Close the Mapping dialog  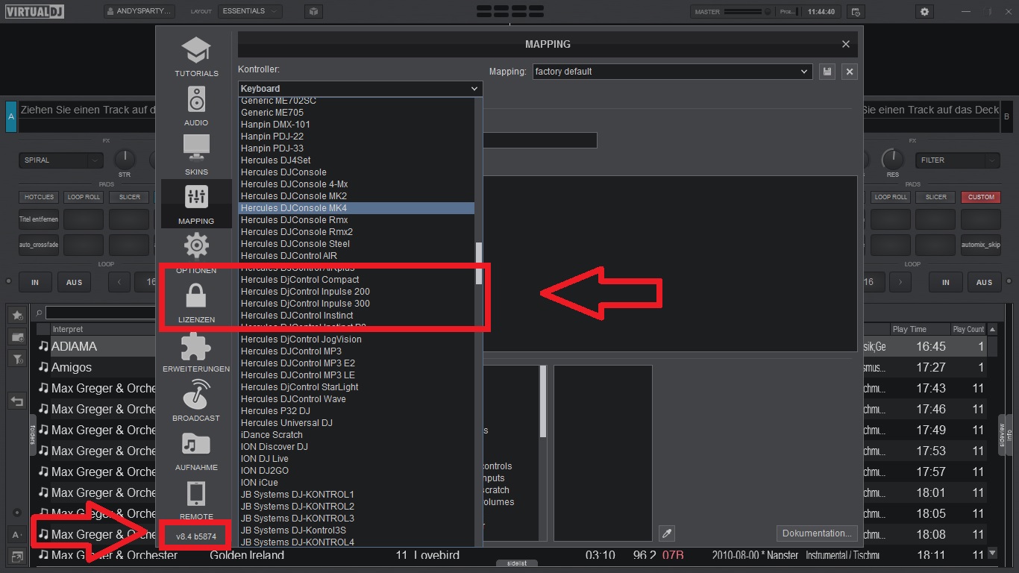(846, 44)
